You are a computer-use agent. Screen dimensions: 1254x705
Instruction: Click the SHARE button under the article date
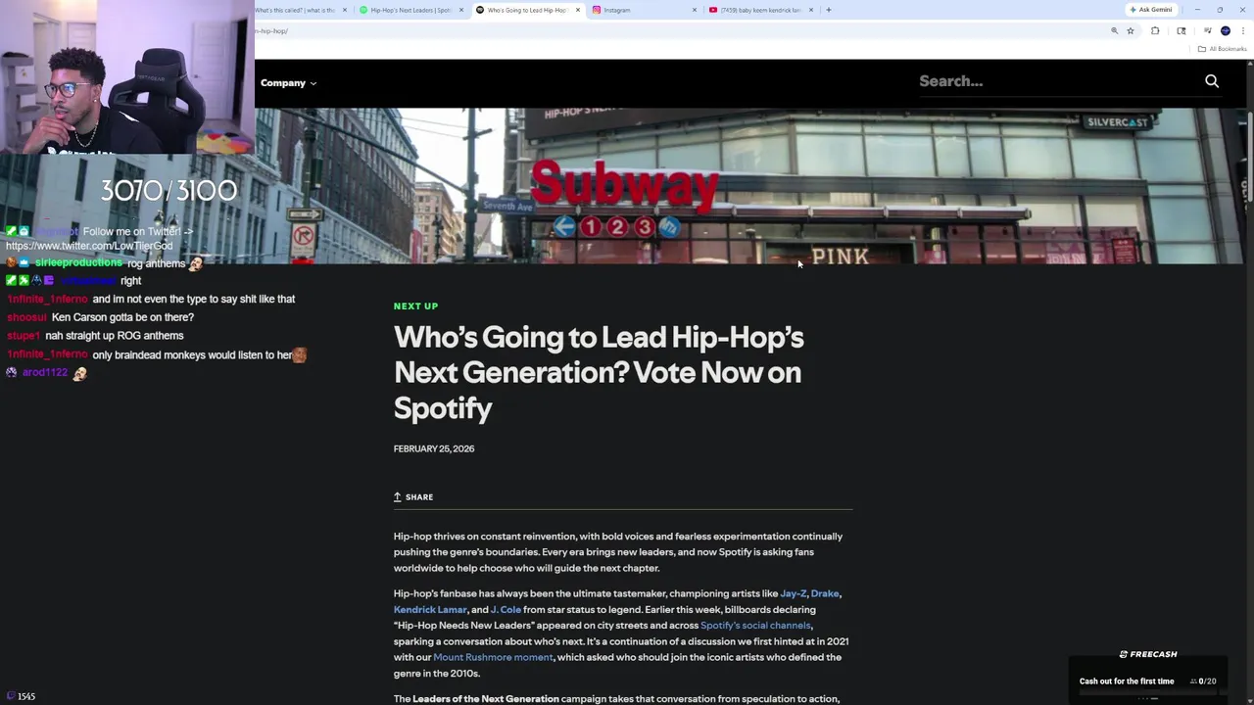coord(413,497)
